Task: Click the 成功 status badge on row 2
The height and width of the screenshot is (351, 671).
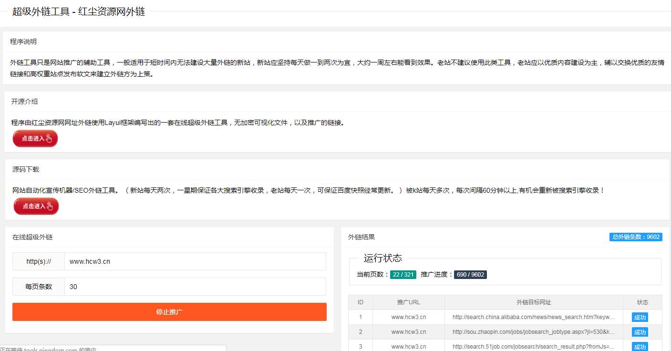Action: point(640,332)
